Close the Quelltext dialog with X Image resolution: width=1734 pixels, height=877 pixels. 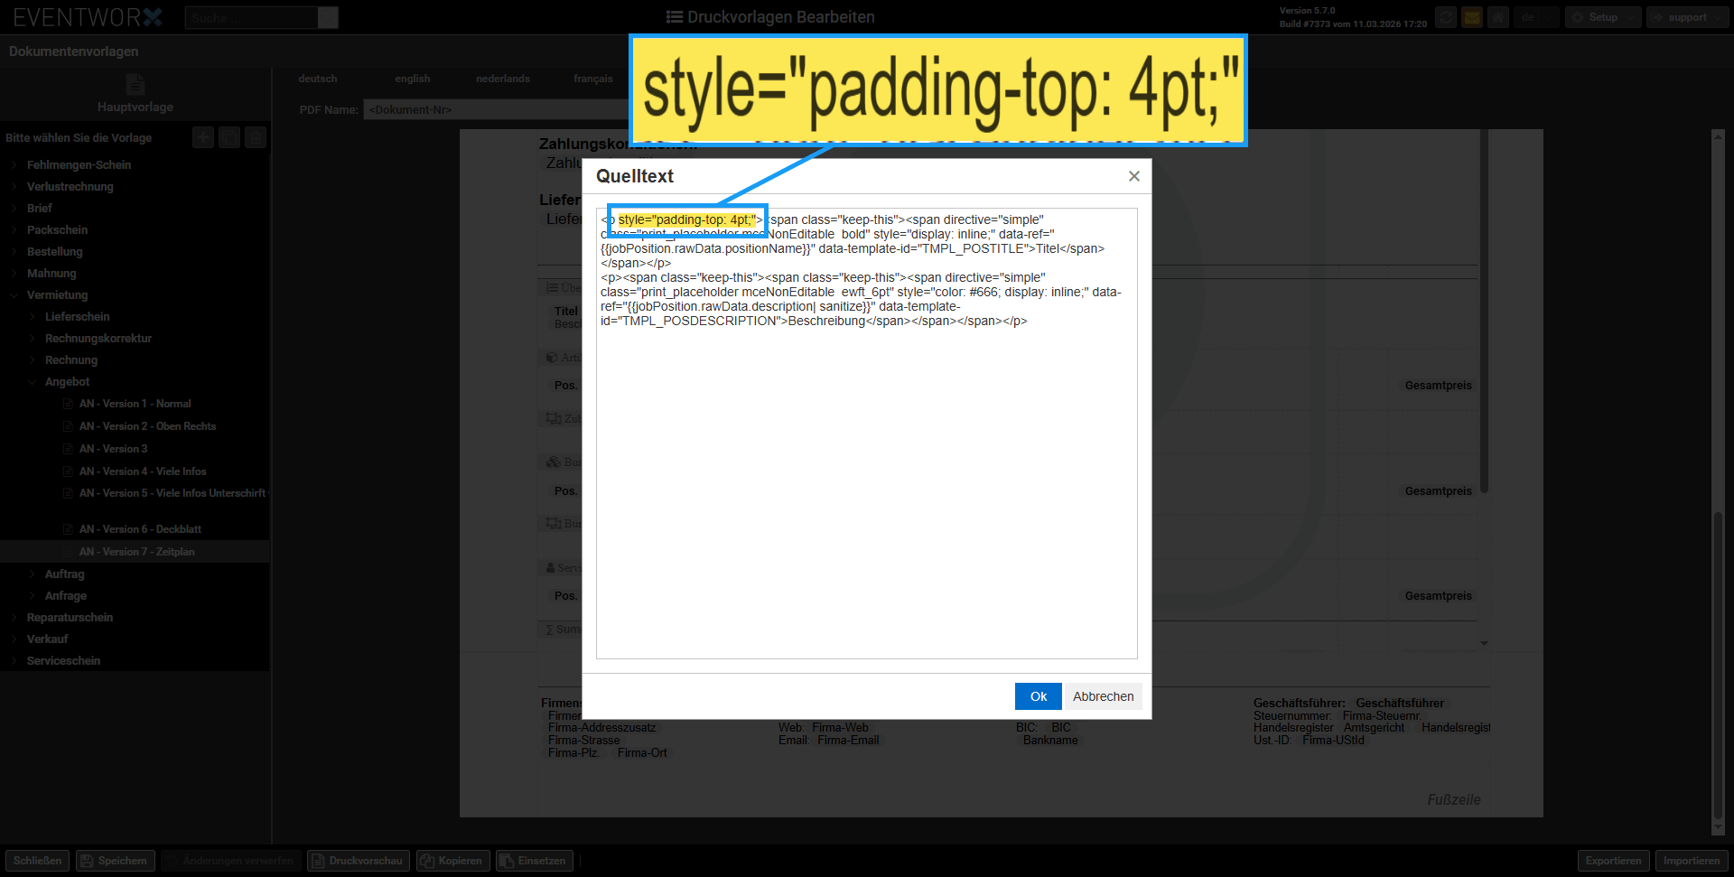coord(1133,176)
